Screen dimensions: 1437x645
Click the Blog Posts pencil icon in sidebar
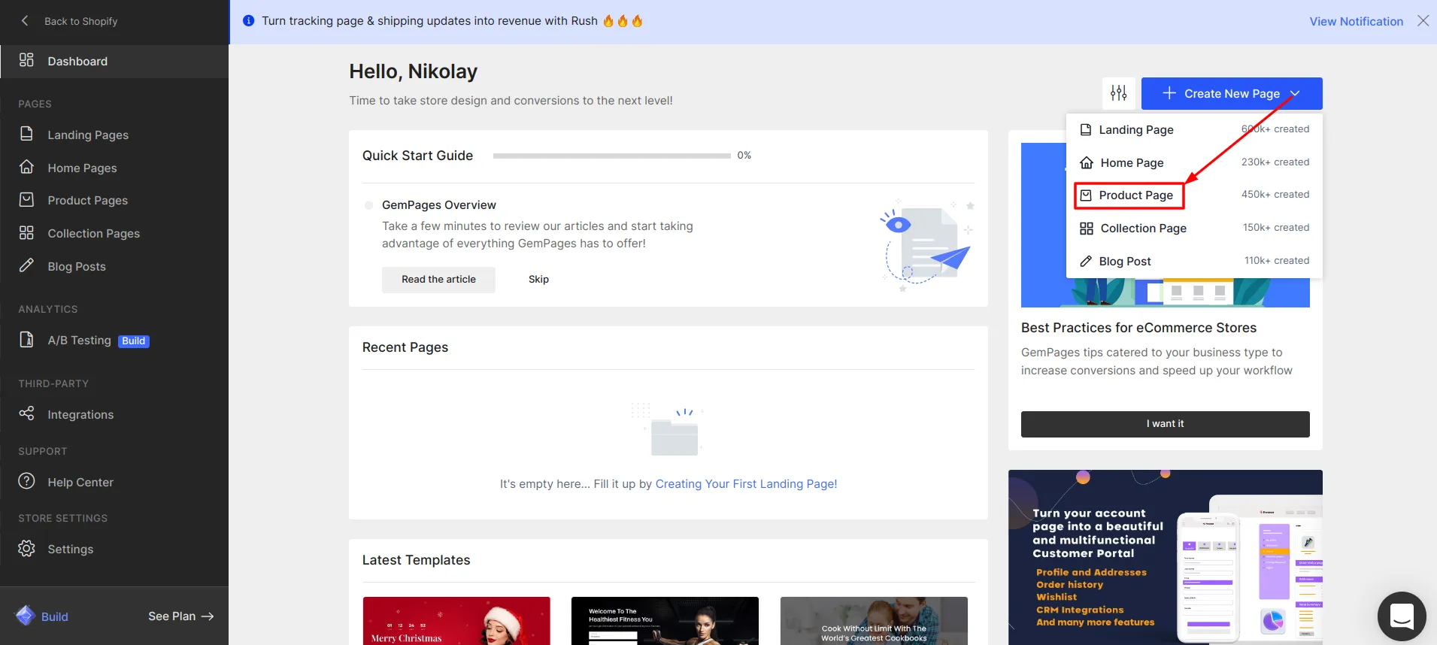click(26, 265)
